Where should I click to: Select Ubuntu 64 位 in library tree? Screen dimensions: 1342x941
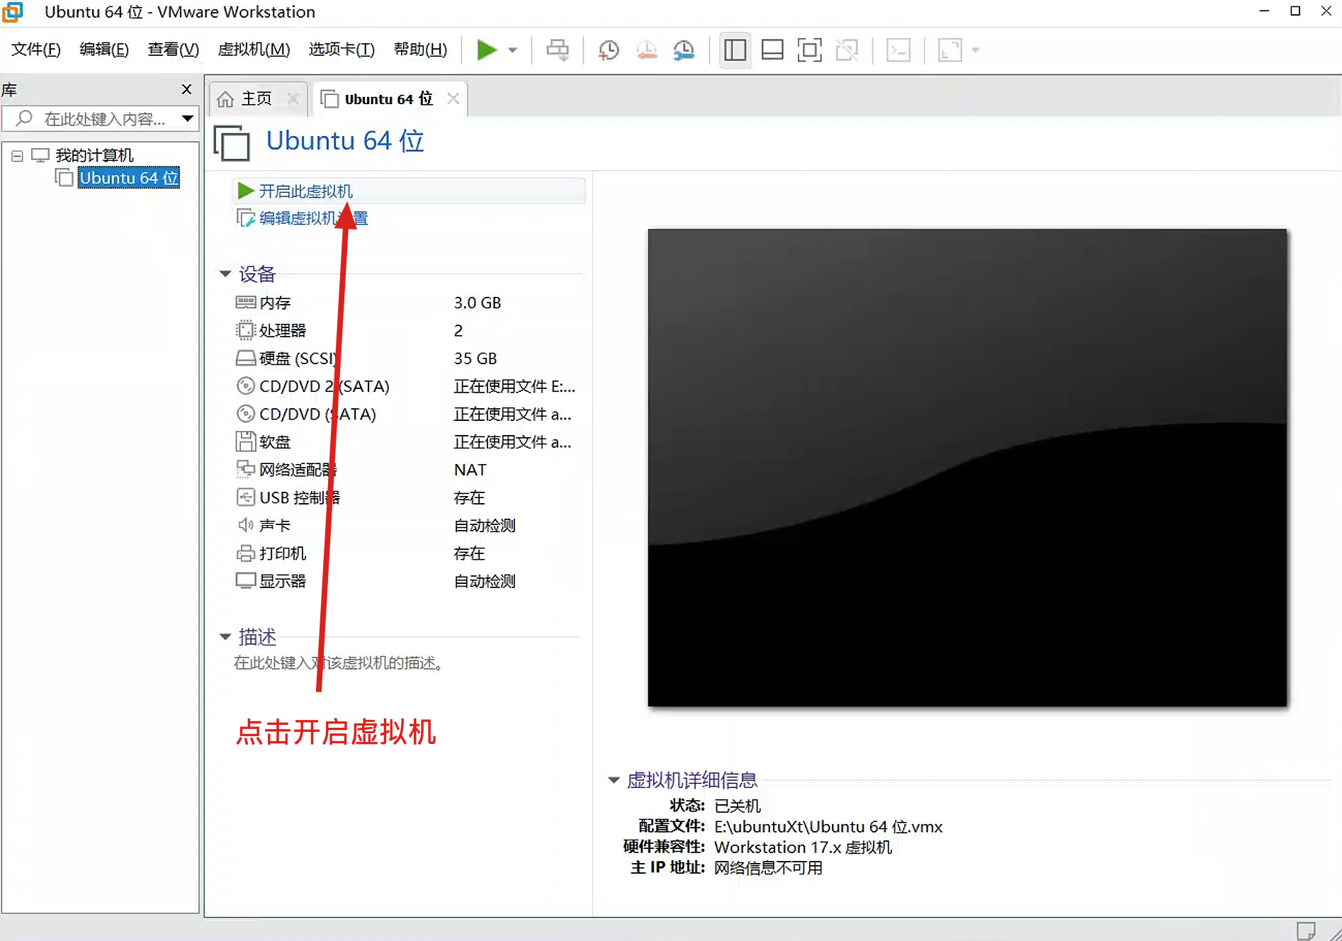pos(128,178)
